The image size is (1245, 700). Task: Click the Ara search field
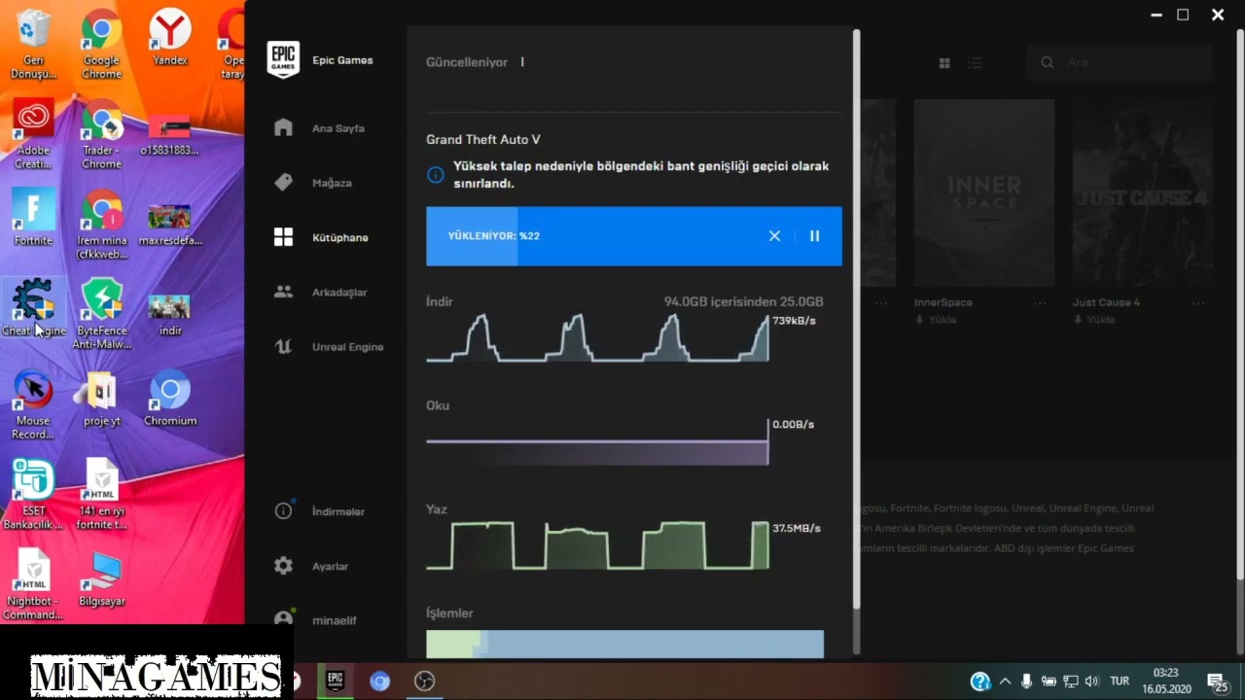(1120, 62)
